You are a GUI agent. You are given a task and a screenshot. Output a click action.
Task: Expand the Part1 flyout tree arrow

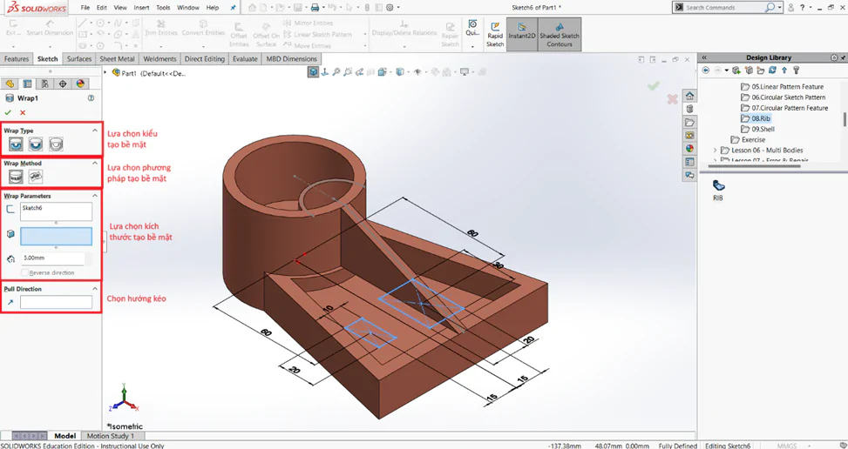(106, 72)
